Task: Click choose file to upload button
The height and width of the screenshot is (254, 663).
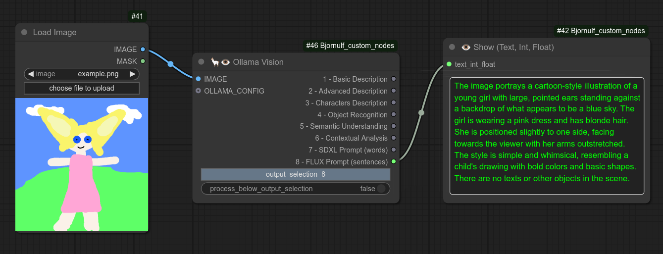Action: [x=82, y=88]
